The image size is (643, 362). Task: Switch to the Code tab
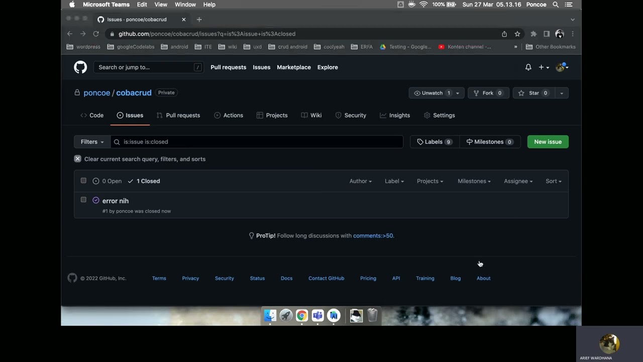(92, 115)
